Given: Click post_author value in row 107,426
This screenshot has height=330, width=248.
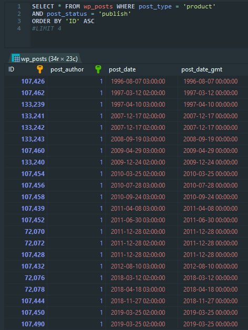Looking at the screenshot, I should (101, 81).
